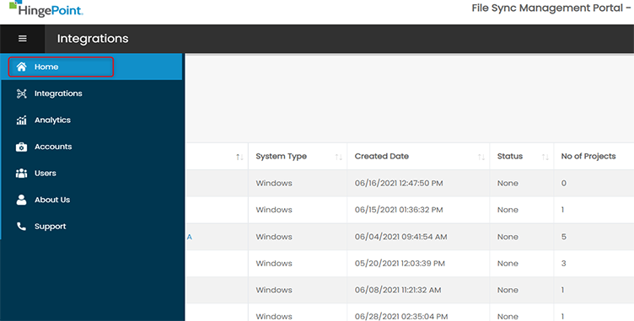Click the Home house icon
The width and height of the screenshot is (634, 321).
point(21,67)
